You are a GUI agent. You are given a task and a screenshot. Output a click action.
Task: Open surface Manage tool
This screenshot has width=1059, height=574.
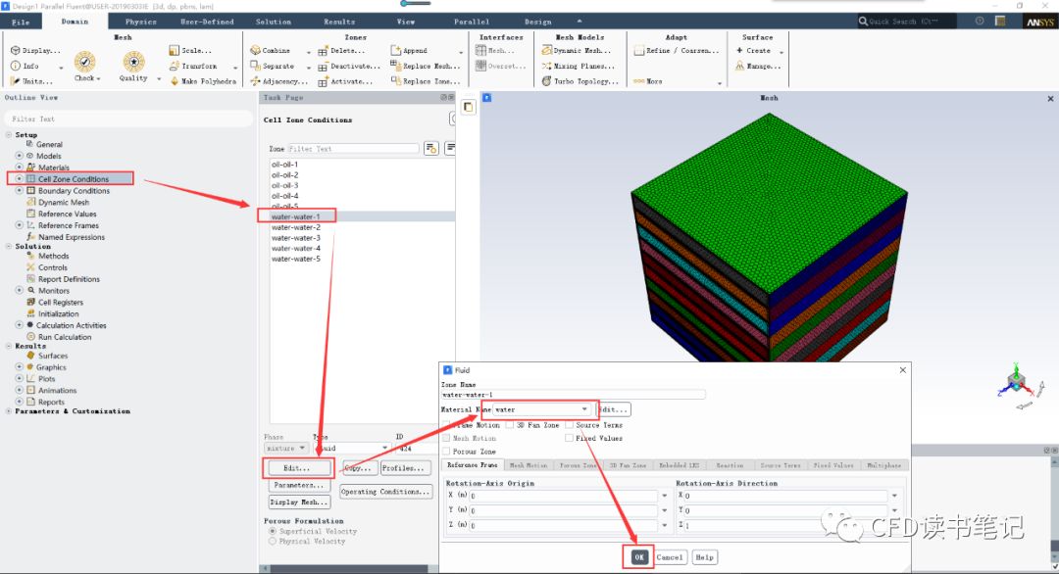click(758, 66)
